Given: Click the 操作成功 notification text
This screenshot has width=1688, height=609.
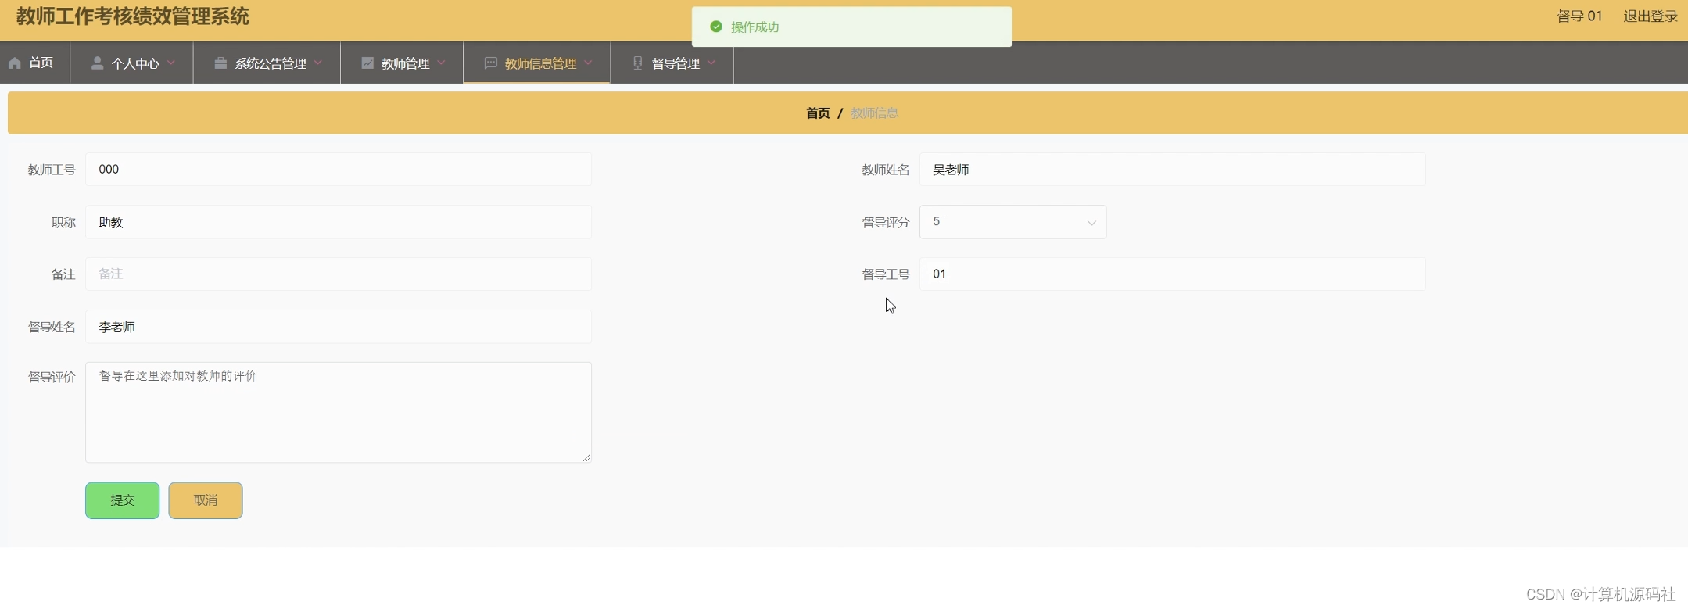Looking at the screenshot, I should click(754, 27).
